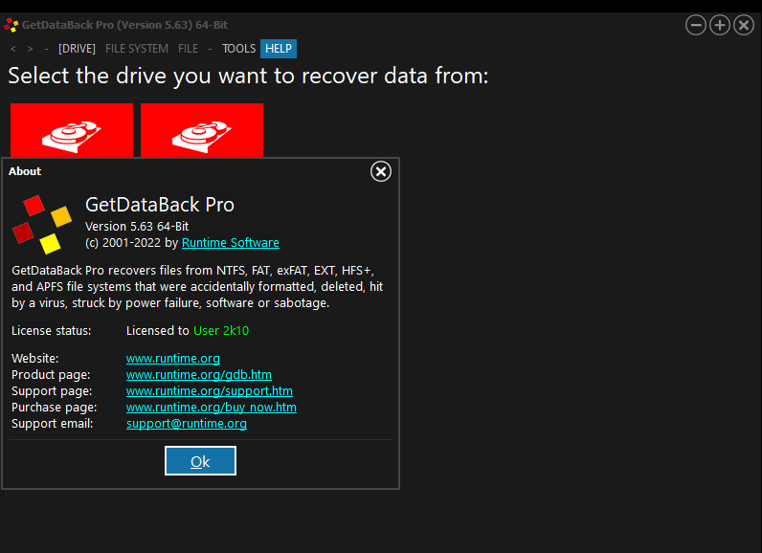Click the 'Support email:' label
The height and width of the screenshot is (553, 762).
point(53,424)
